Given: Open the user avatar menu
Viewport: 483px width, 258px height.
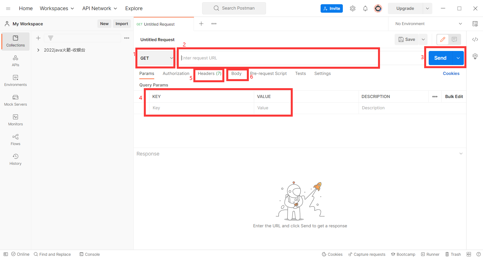Looking at the screenshot, I should tap(378, 8).
